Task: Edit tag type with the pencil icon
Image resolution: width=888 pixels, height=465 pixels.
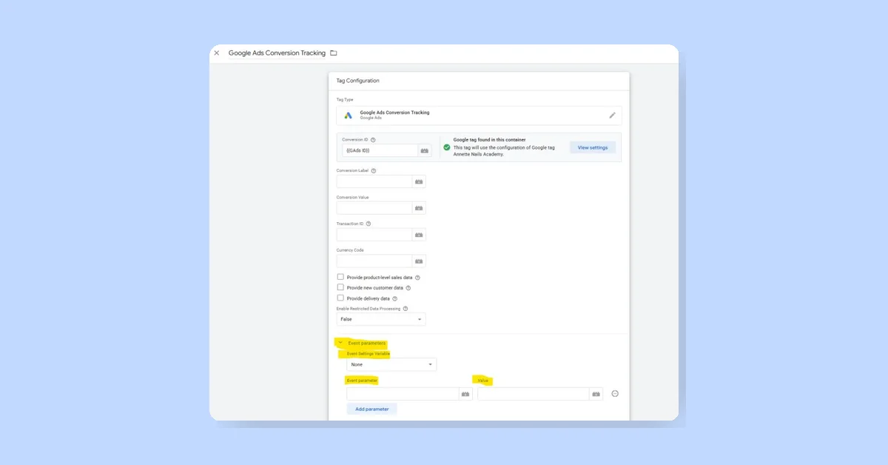Action: (x=612, y=116)
